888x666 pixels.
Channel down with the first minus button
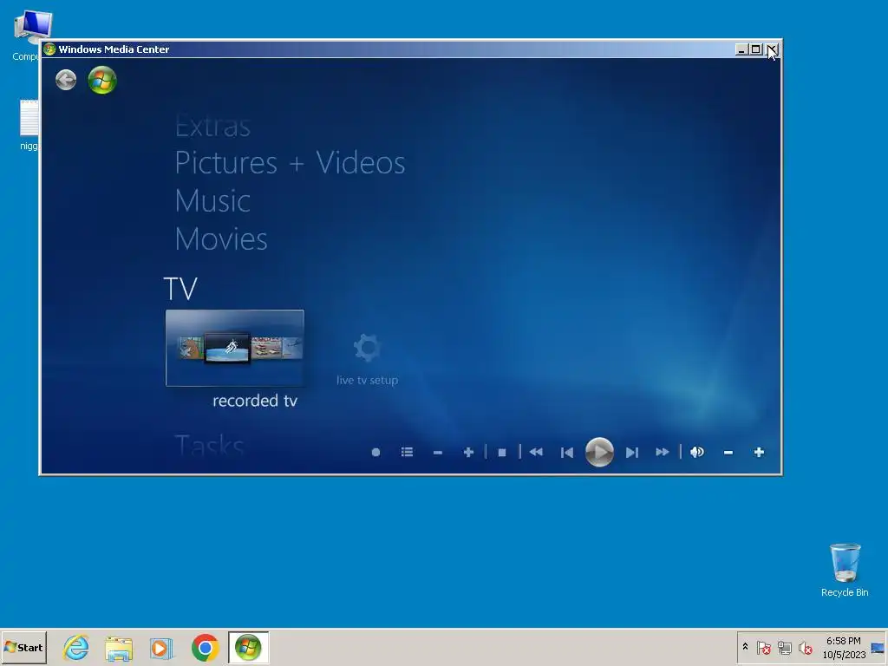point(437,453)
